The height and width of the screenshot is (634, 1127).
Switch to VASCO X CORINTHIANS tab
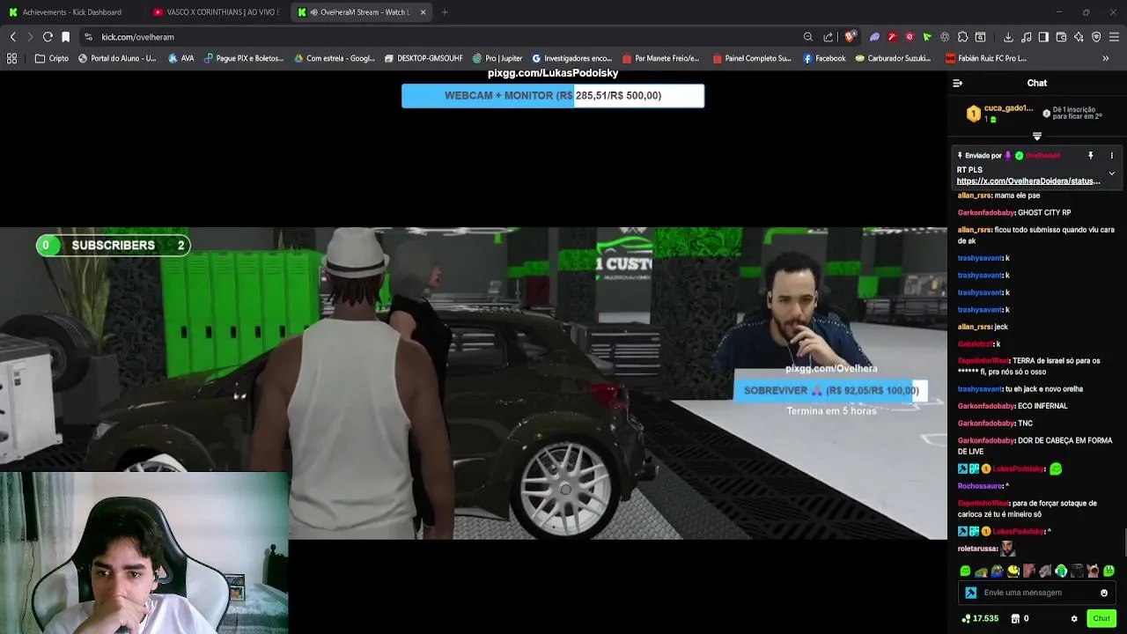tap(217, 12)
